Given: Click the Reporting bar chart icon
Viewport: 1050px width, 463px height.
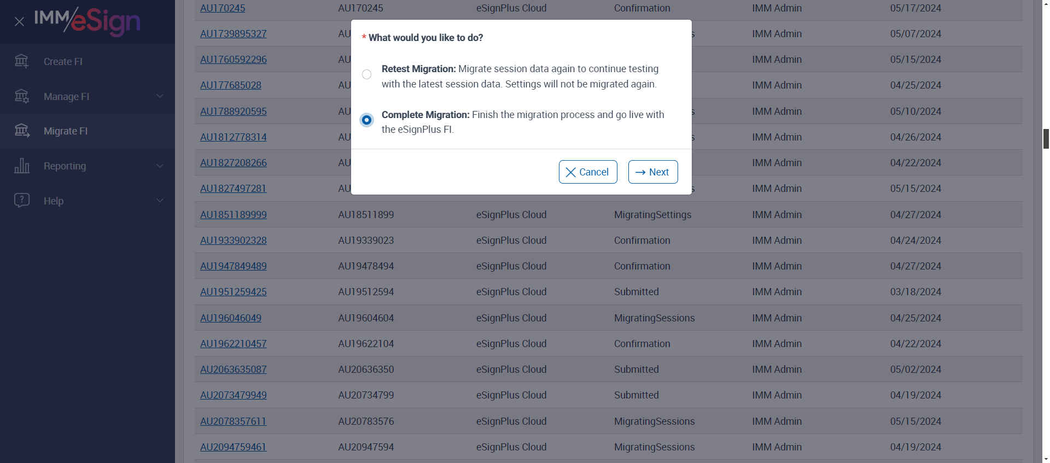Looking at the screenshot, I should [x=22, y=166].
